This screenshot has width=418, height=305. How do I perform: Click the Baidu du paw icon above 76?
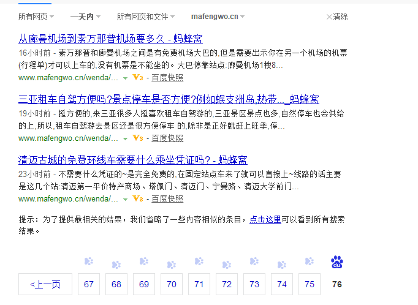337,262
